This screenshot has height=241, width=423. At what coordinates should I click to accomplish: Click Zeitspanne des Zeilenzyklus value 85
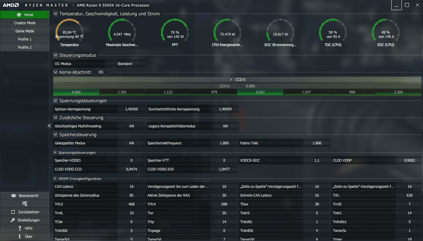pyautogui.click(x=132, y=195)
